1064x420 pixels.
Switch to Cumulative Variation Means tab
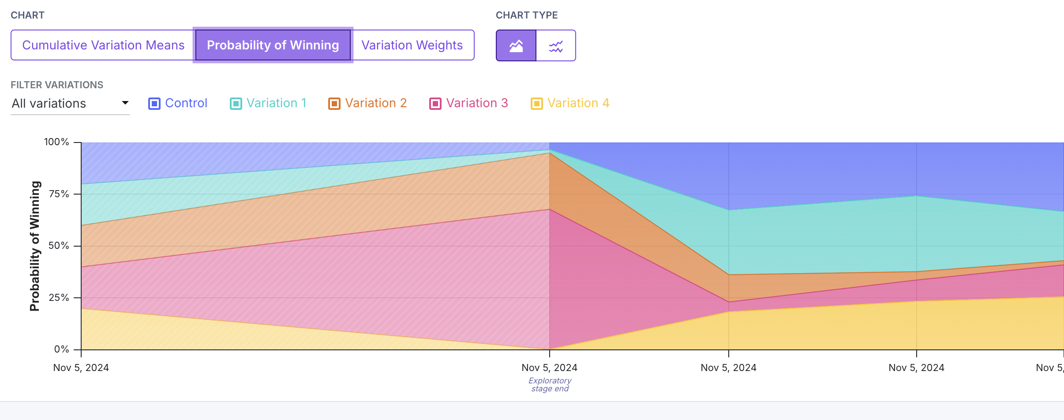(x=103, y=45)
